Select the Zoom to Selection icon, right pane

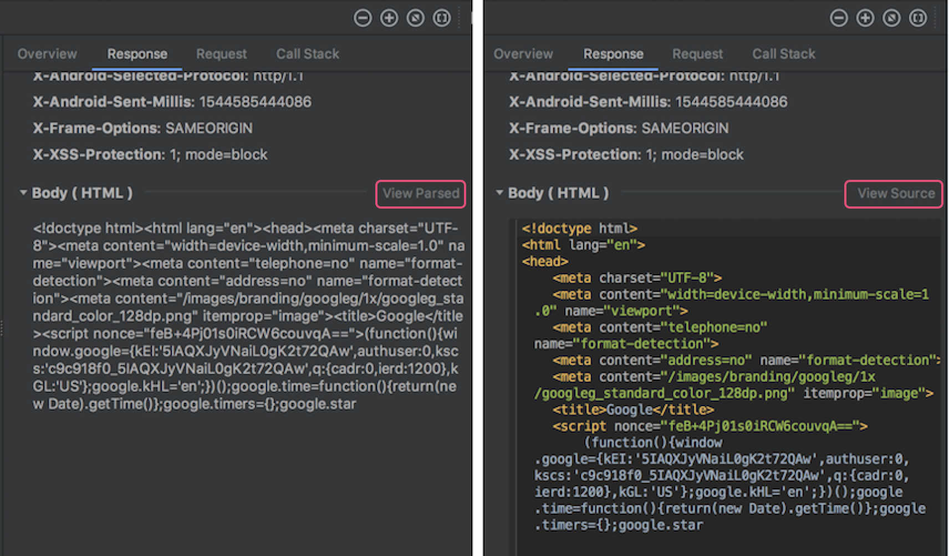click(x=917, y=17)
